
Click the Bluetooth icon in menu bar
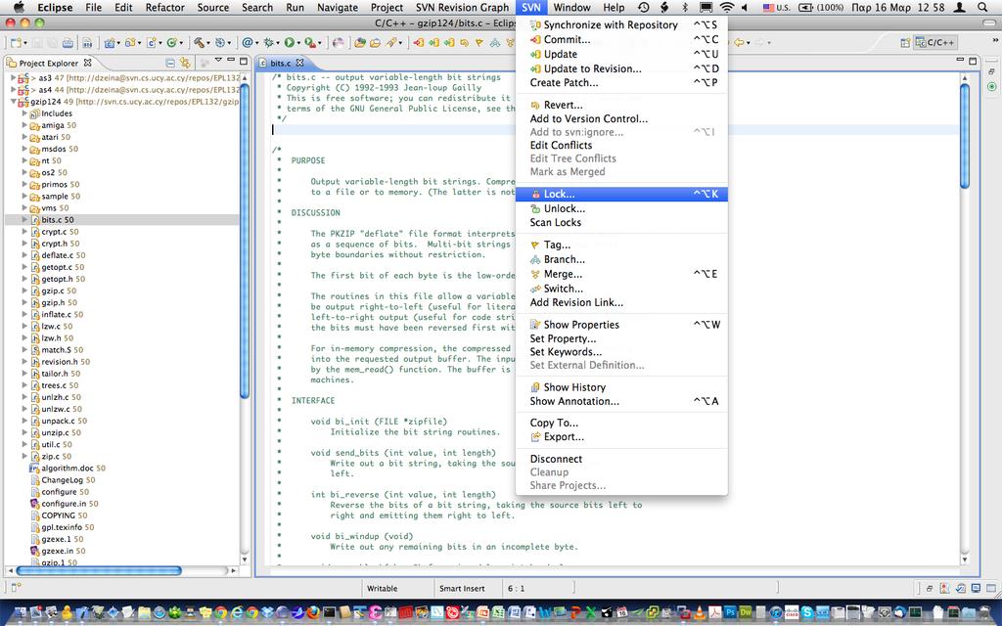(x=684, y=8)
